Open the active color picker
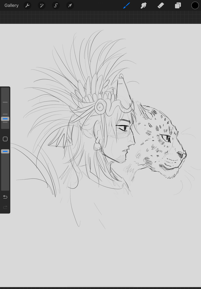Image resolution: width=201 pixels, height=289 pixels. click(x=195, y=5)
